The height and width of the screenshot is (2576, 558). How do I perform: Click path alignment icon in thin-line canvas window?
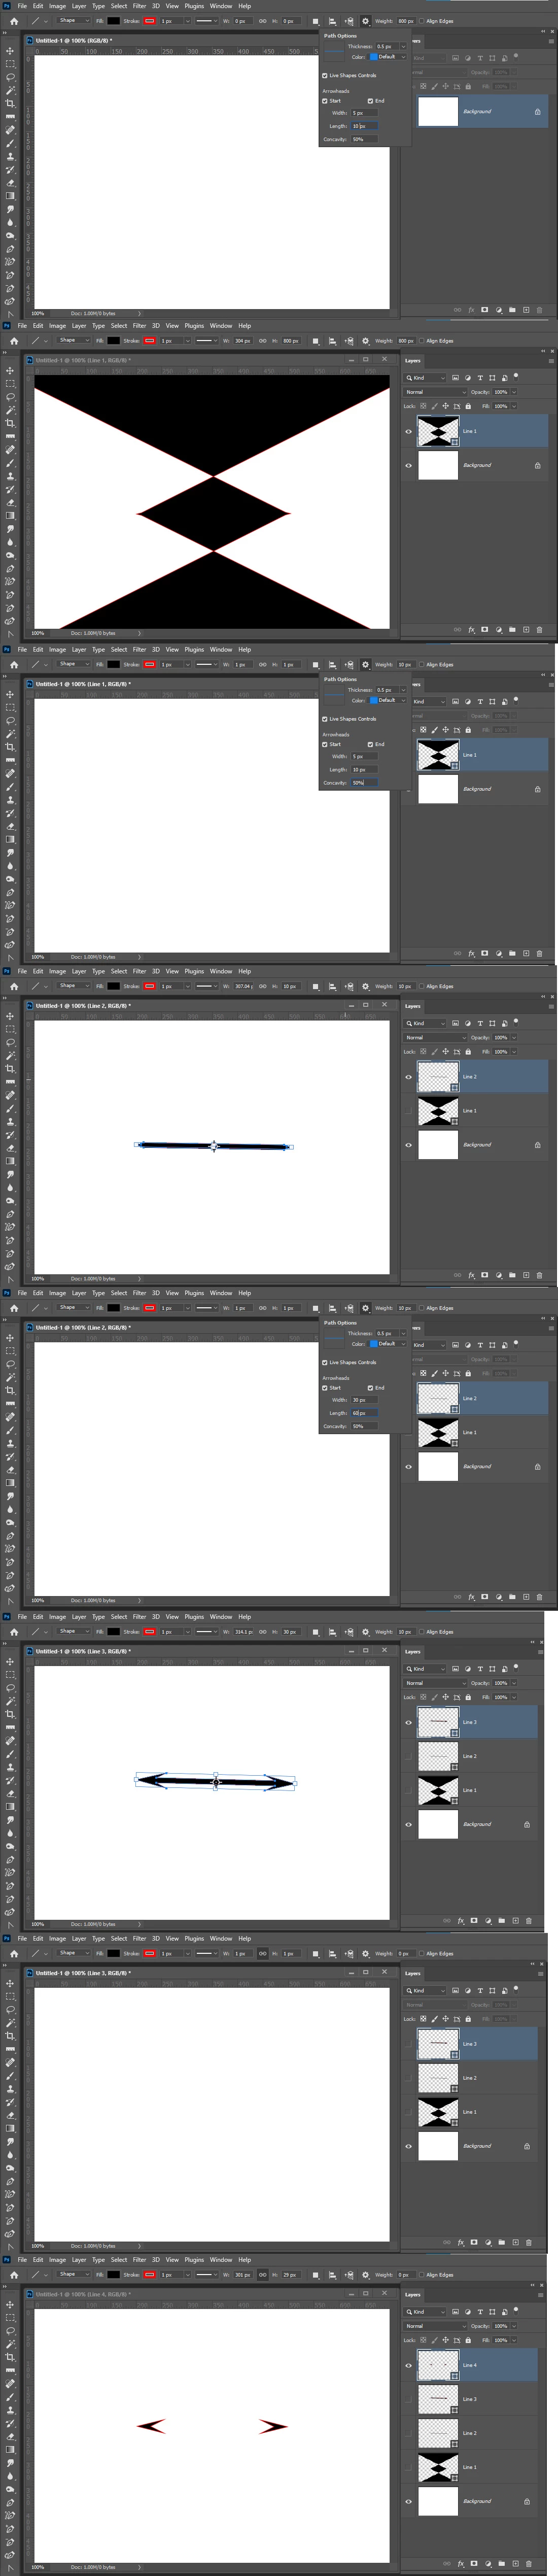click(332, 986)
